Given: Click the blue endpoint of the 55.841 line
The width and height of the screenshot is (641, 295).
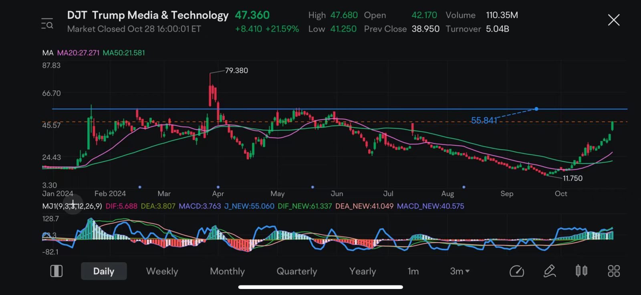Looking at the screenshot, I should click(x=536, y=109).
